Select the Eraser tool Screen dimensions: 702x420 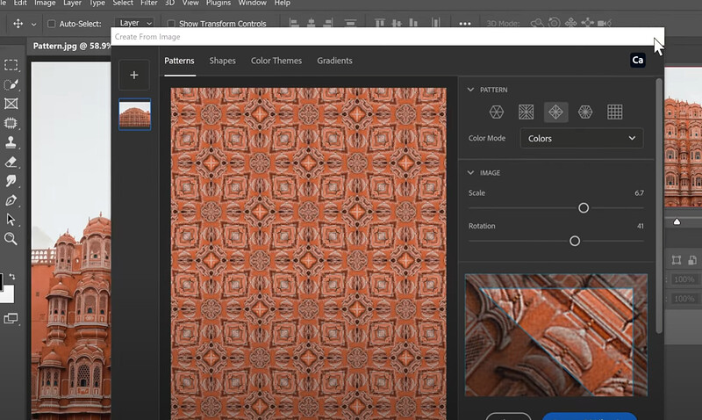point(11,162)
